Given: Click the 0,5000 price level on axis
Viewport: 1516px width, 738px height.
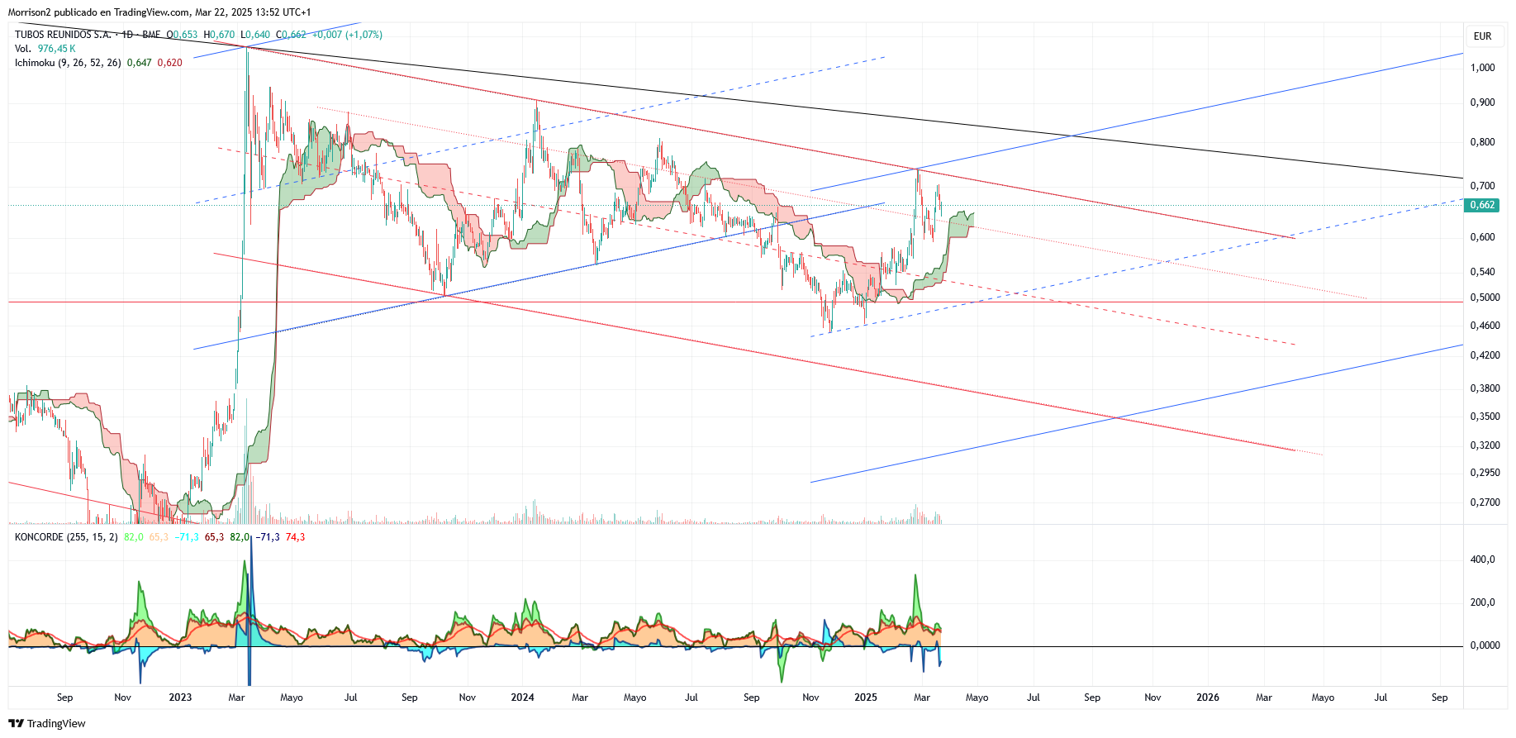Looking at the screenshot, I should point(1485,298).
